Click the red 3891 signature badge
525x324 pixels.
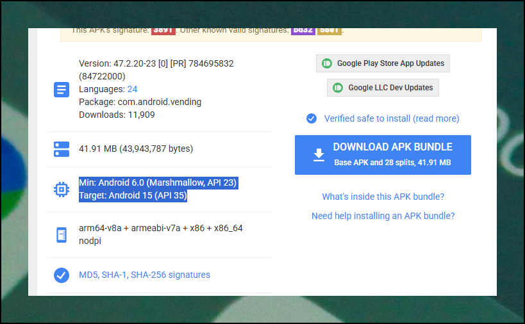(163, 31)
